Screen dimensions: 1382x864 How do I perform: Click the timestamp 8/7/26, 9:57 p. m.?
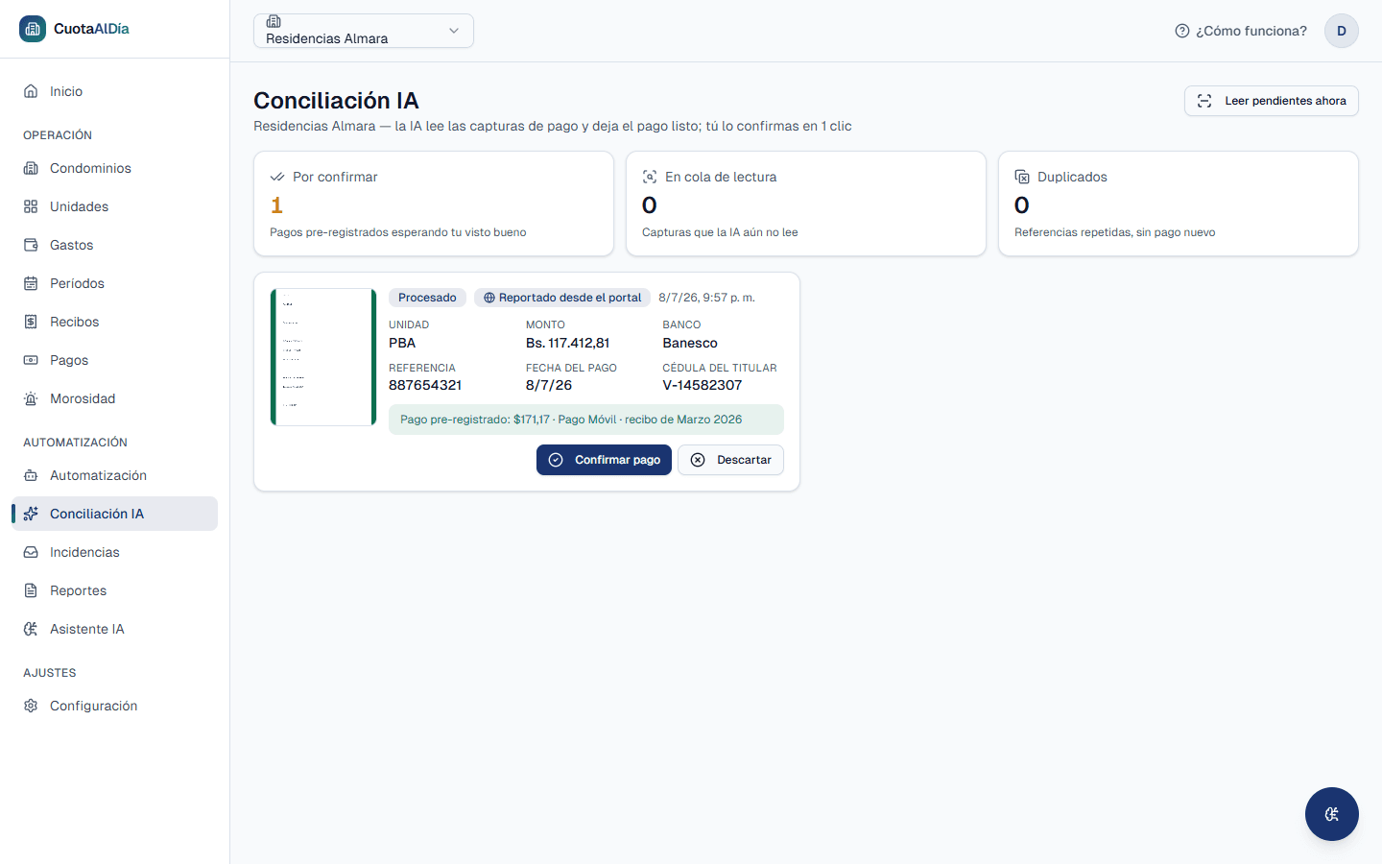tap(706, 298)
